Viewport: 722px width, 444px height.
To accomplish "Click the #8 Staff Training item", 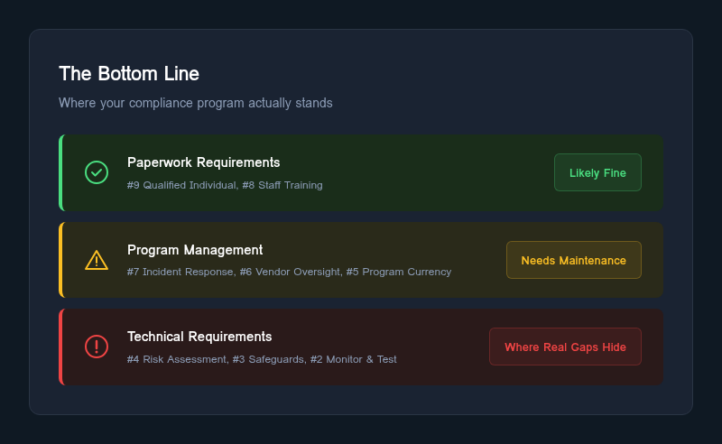I will [282, 185].
